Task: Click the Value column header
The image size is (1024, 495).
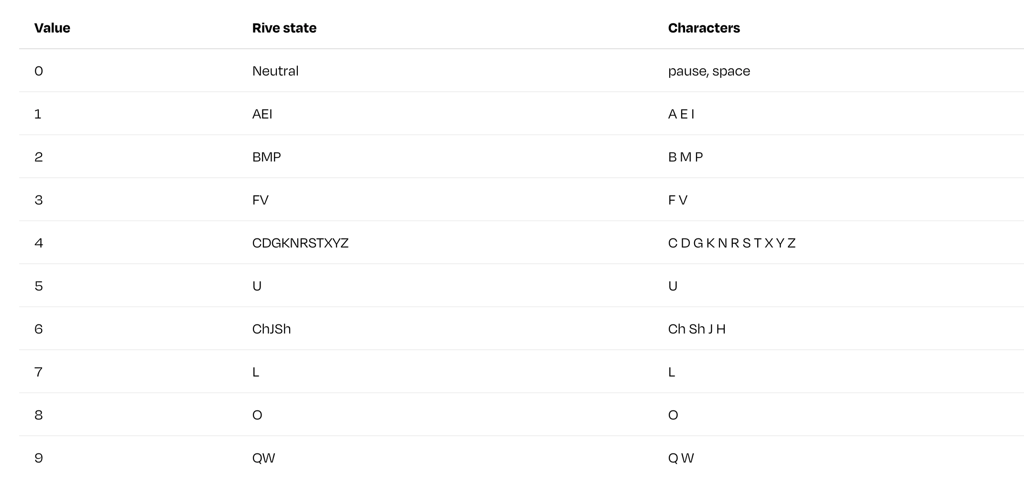Action: [52, 28]
